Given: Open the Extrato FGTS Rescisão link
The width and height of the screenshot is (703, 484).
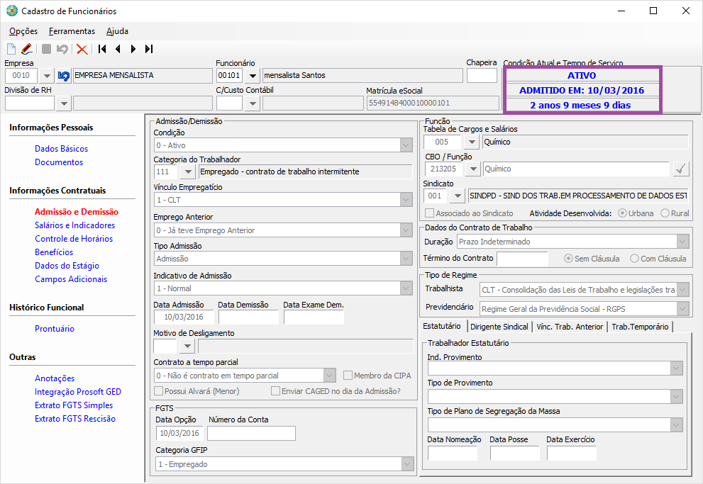Looking at the screenshot, I should 75,419.
